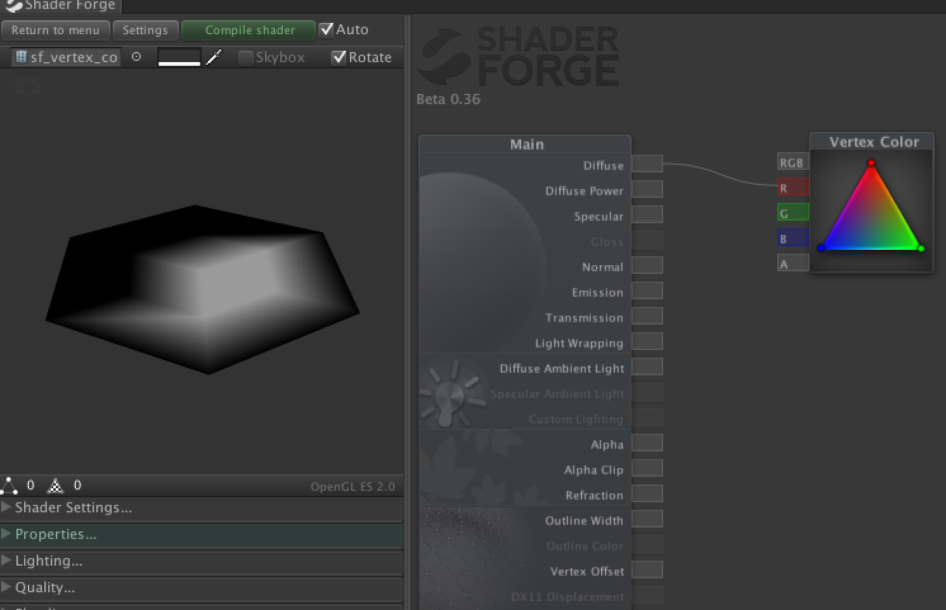Click the Vertex Color node title

[x=873, y=142]
